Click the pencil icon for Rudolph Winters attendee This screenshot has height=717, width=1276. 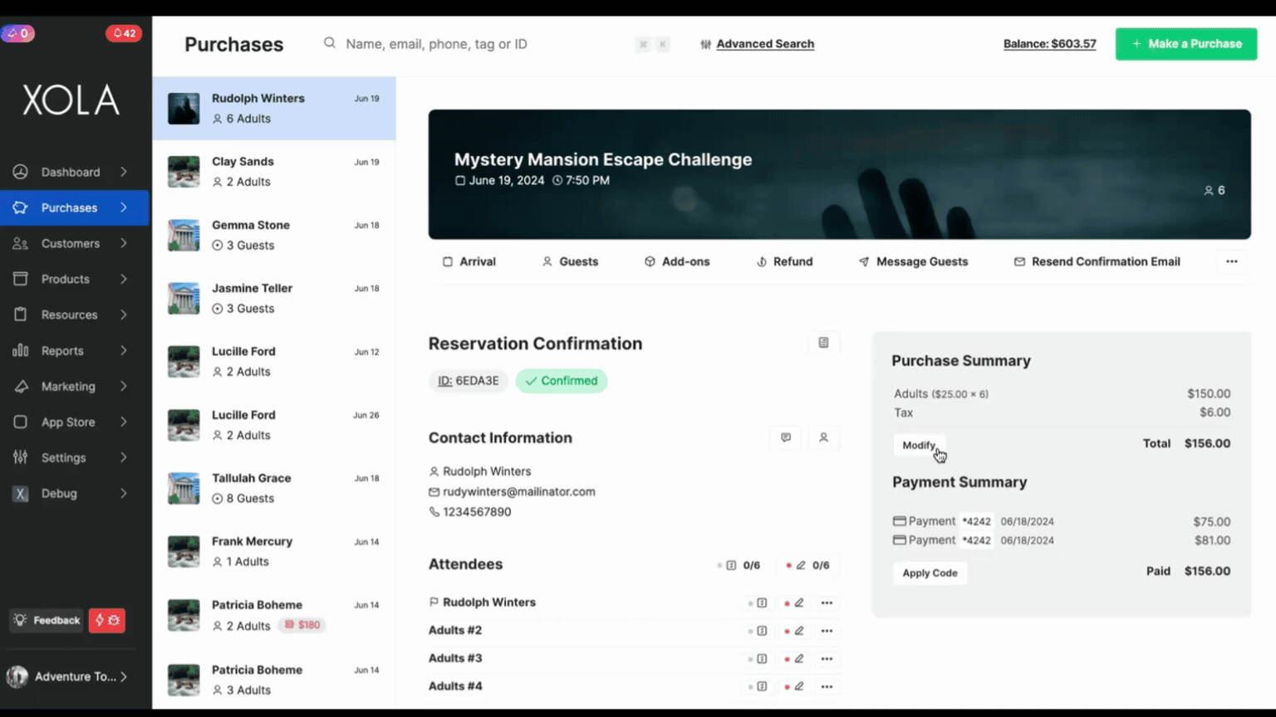click(x=799, y=603)
